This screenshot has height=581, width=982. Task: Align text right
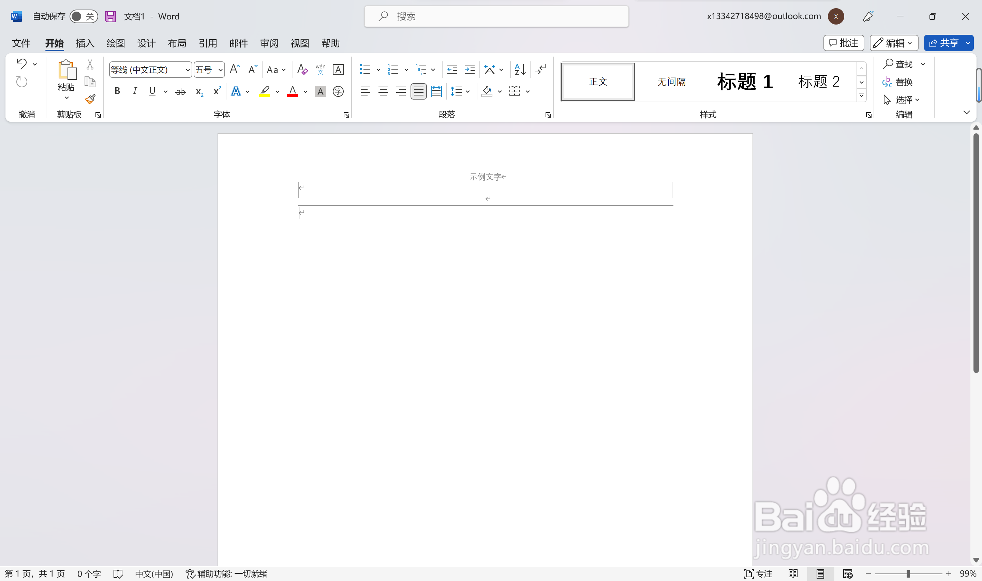(401, 91)
